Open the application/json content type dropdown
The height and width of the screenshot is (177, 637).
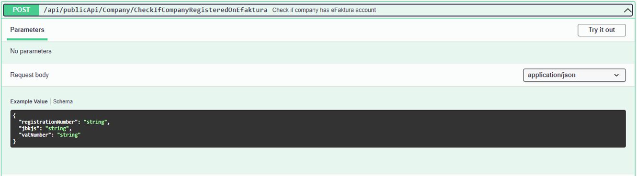574,75
